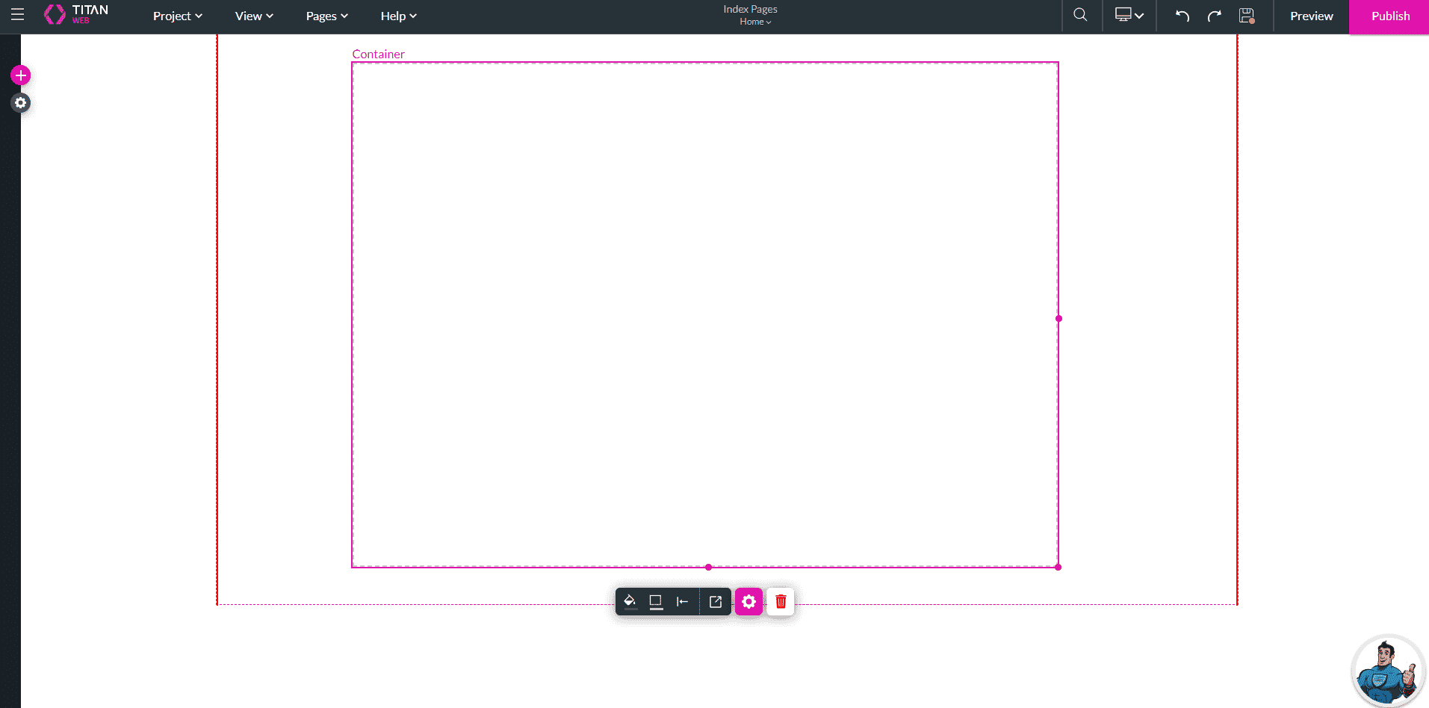Open container border style tool

(656, 602)
